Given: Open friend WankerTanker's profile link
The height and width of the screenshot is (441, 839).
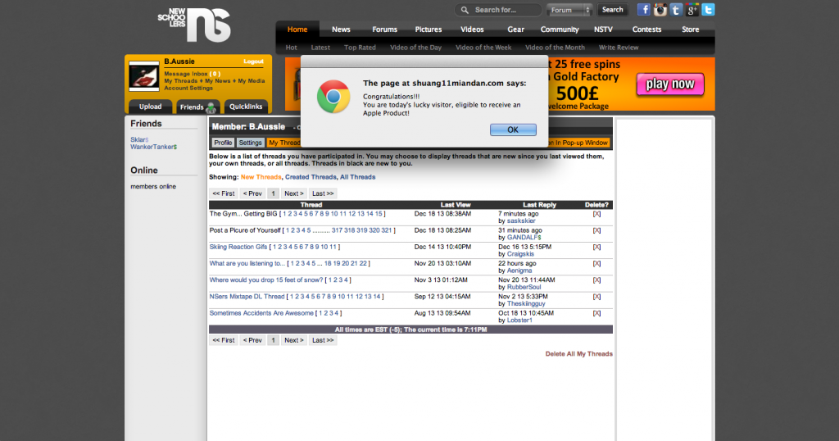Looking at the screenshot, I should coord(153,147).
